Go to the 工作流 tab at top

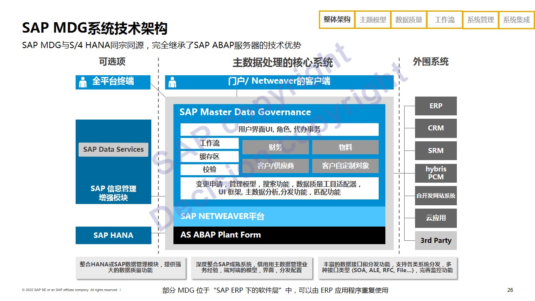445,20
